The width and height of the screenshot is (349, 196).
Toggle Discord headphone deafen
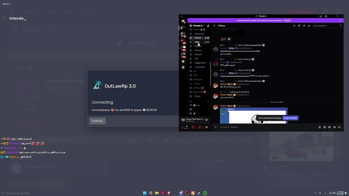[200, 127]
